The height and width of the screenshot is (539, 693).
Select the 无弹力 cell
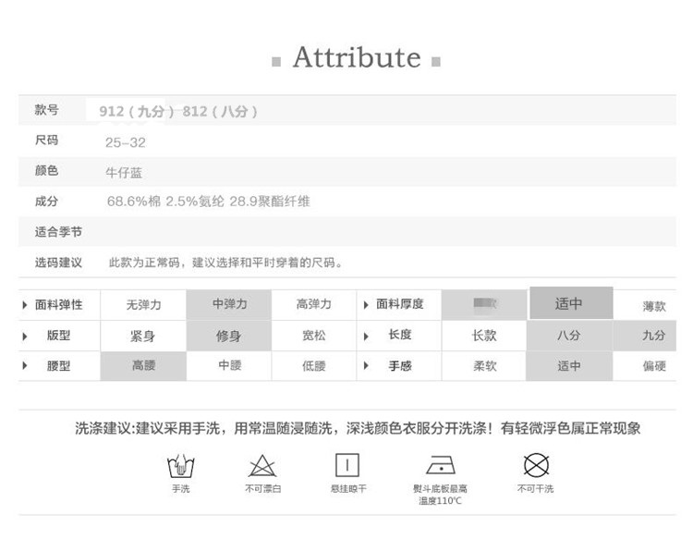click(x=143, y=305)
